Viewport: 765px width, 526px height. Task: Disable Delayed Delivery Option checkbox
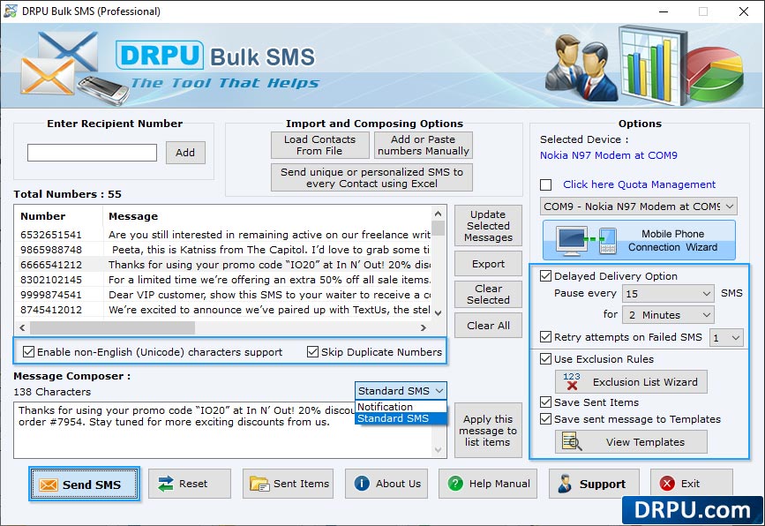(546, 276)
